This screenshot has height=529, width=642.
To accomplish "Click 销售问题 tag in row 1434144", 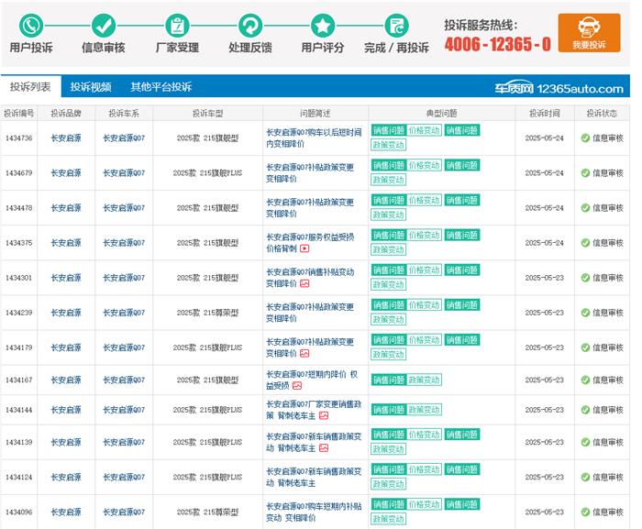I will pos(389,410).
